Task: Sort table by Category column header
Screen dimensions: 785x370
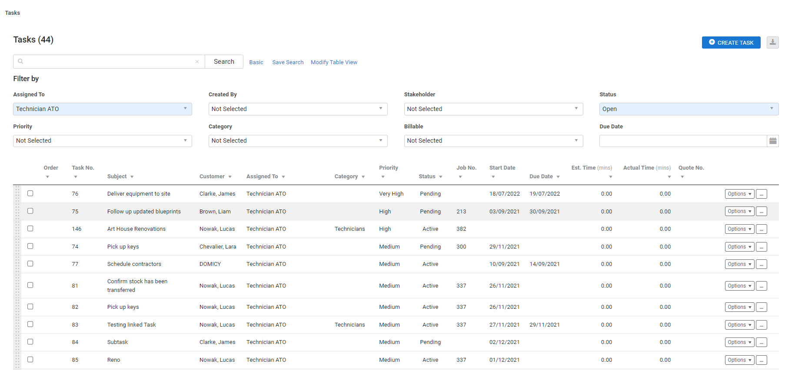Action: [349, 177]
